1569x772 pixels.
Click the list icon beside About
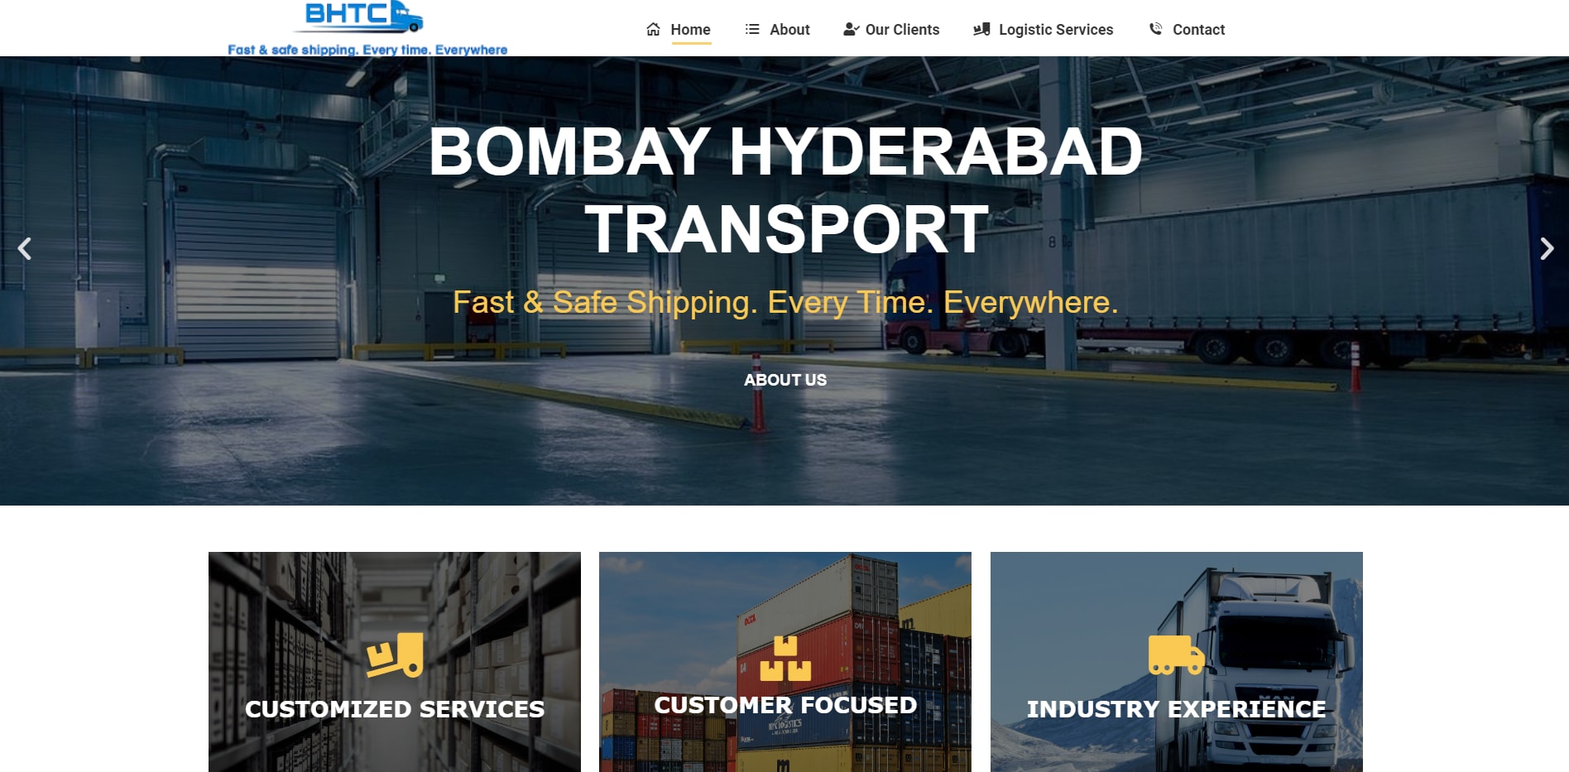[x=752, y=30]
